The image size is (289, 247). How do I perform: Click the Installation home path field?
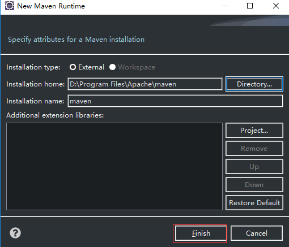click(145, 84)
